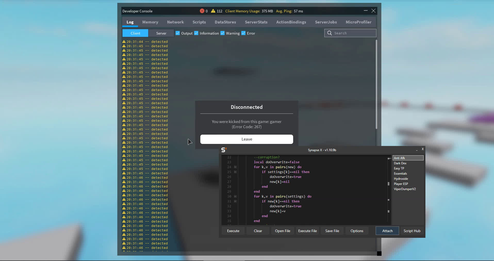Click the Execute button in Synapse X
The width and height of the screenshot is (494, 261).
(x=233, y=231)
